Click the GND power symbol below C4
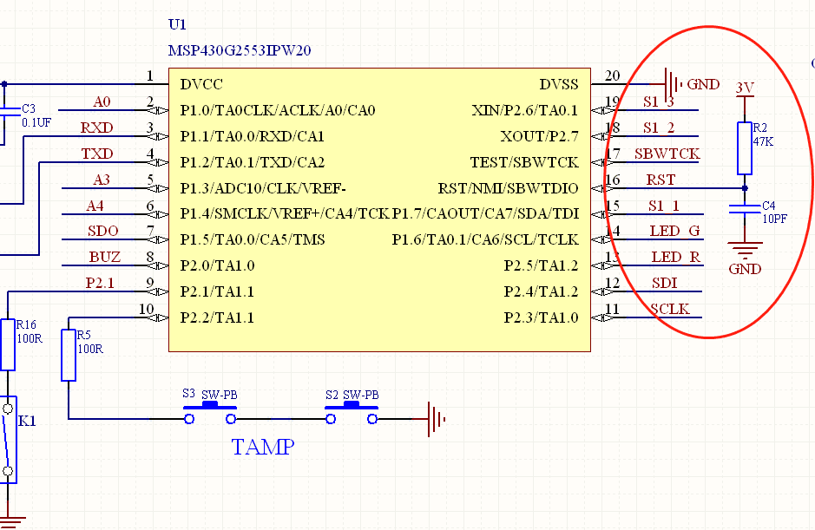 click(x=745, y=251)
